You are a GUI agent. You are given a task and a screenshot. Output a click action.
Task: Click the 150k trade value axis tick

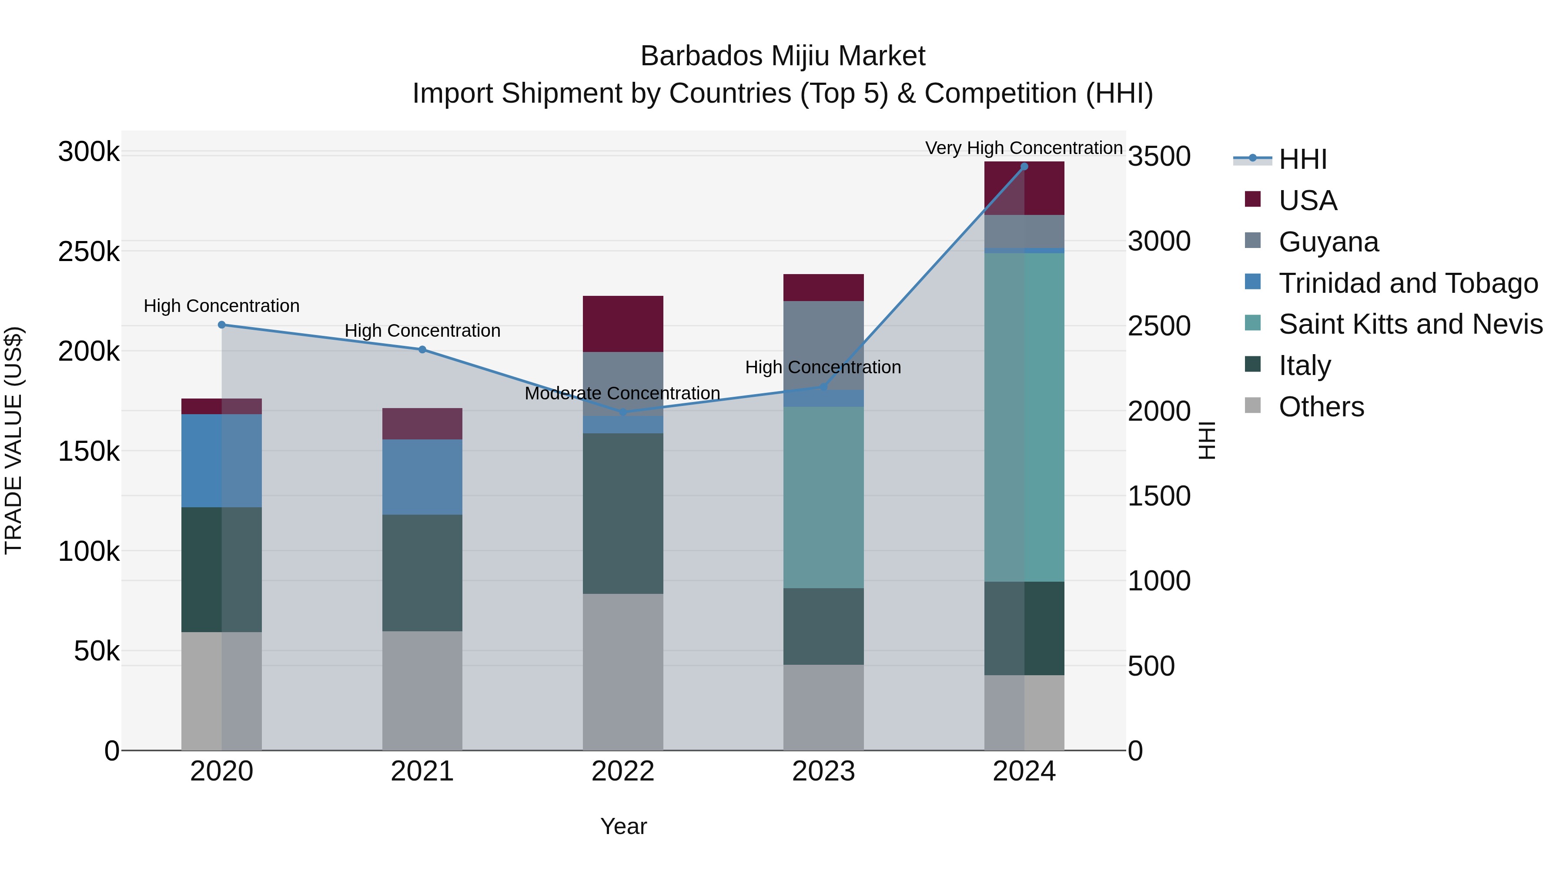coord(89,451)
